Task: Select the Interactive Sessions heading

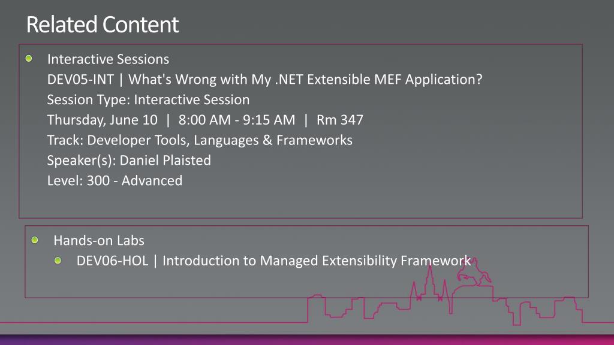Action: pos(108,59)
